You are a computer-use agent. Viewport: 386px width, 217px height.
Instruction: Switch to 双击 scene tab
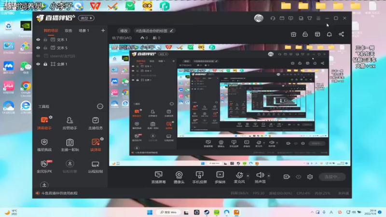(68, 30)
